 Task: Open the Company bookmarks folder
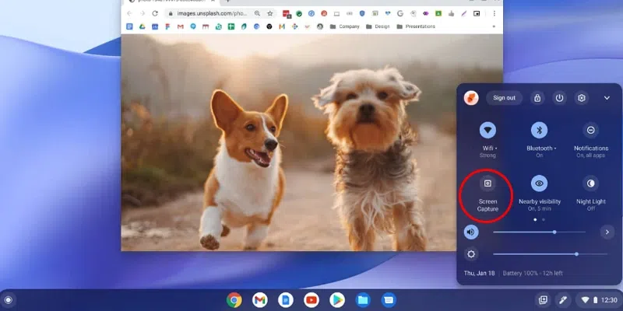pos(344,26)
